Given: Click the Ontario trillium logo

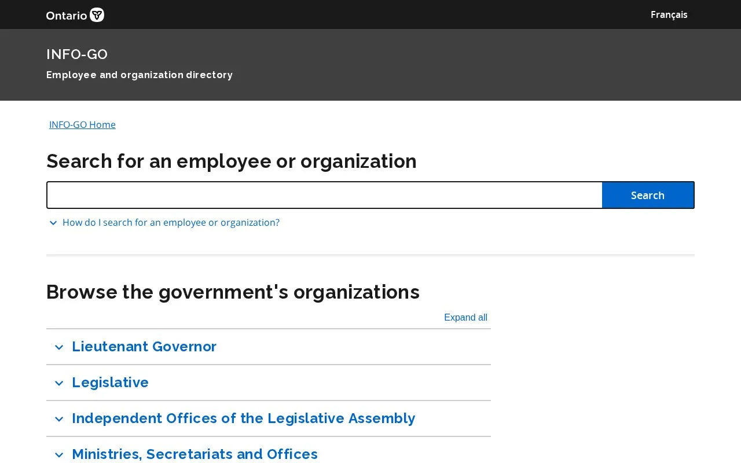Looking at the screenshot, I should click(x=75, y=14).
